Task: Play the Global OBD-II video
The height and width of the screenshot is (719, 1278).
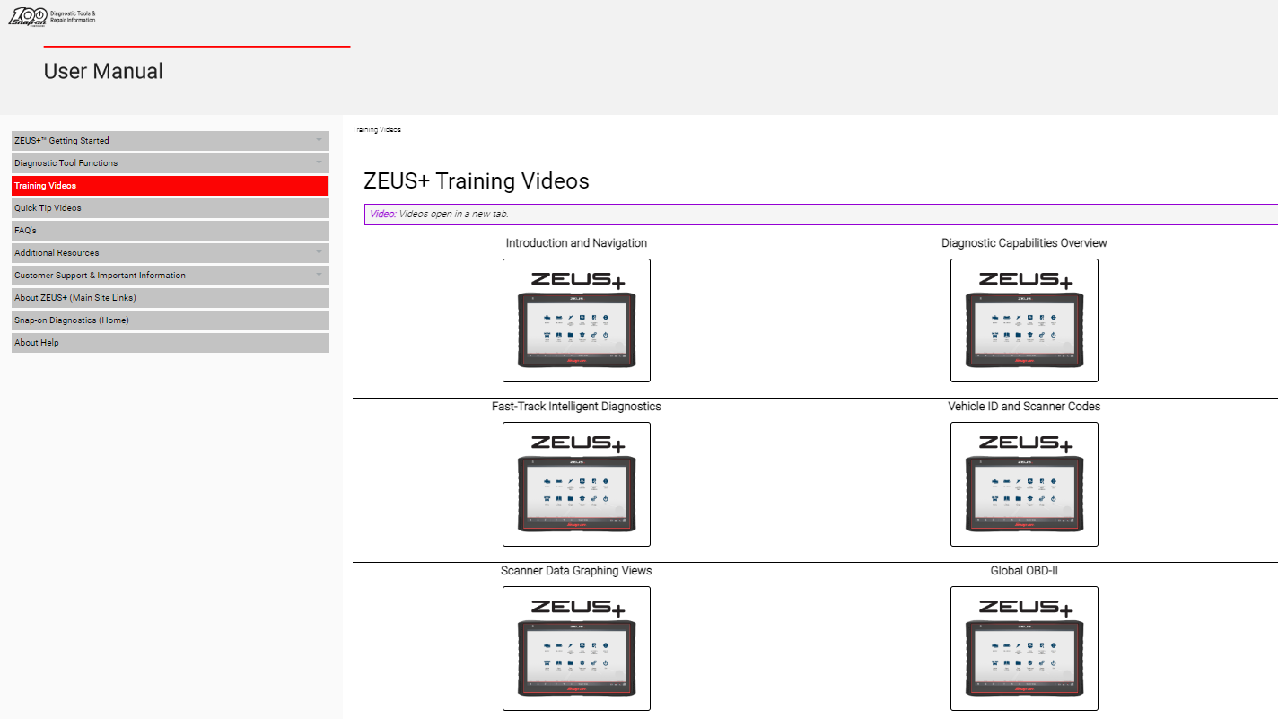Action: (x=1024, y=648)
